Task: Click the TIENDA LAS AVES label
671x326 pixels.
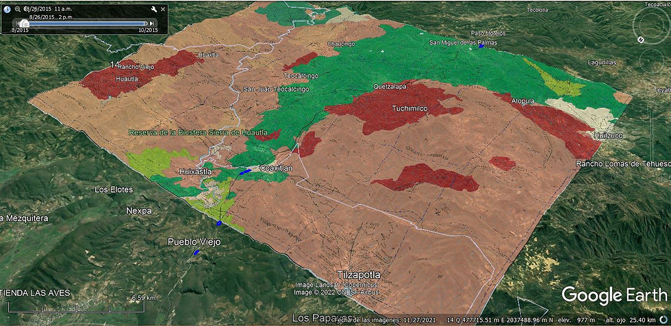Action: click(x=35, y=293)
